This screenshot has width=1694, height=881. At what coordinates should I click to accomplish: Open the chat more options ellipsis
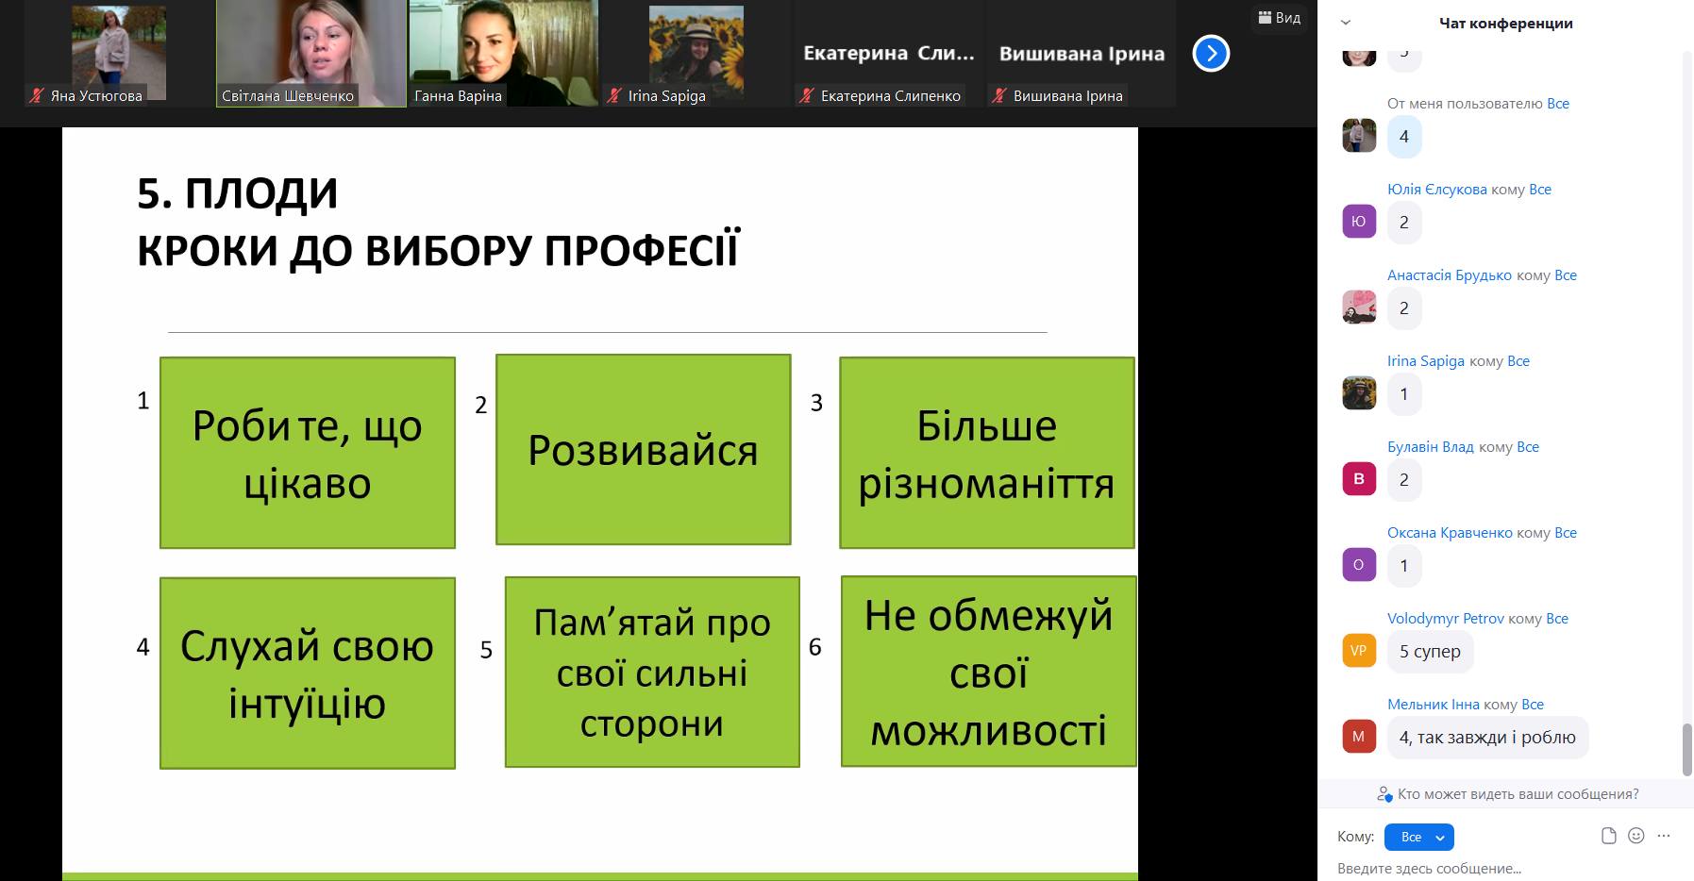click(x=1664, y=836)
